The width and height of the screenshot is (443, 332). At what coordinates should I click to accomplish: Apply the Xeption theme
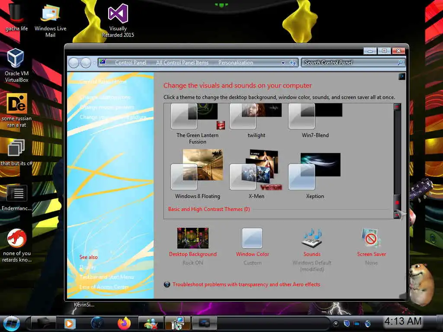click(315, 176)
